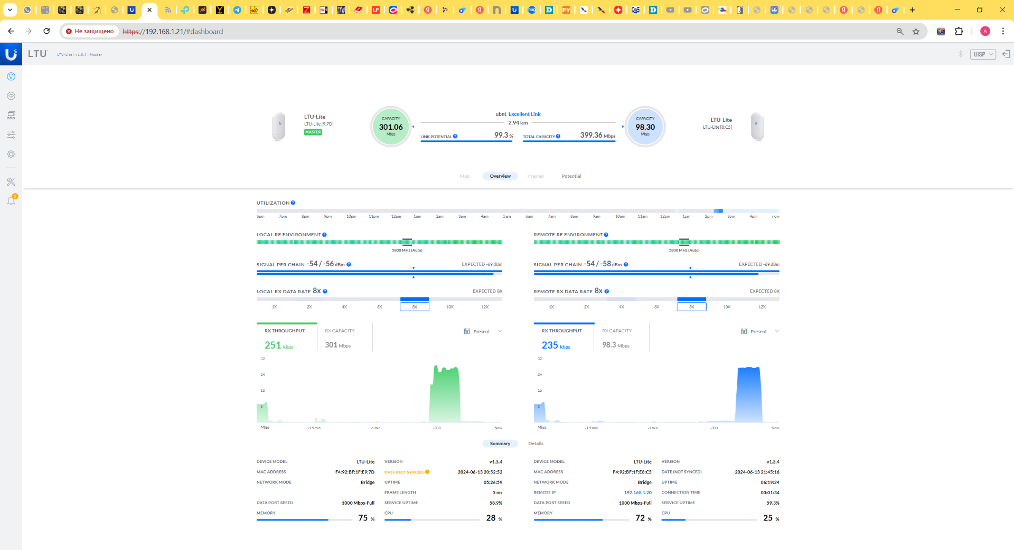Open the UISP dropdown
Viewport: 1014px width, 550px height.
[x=983, y=54]
